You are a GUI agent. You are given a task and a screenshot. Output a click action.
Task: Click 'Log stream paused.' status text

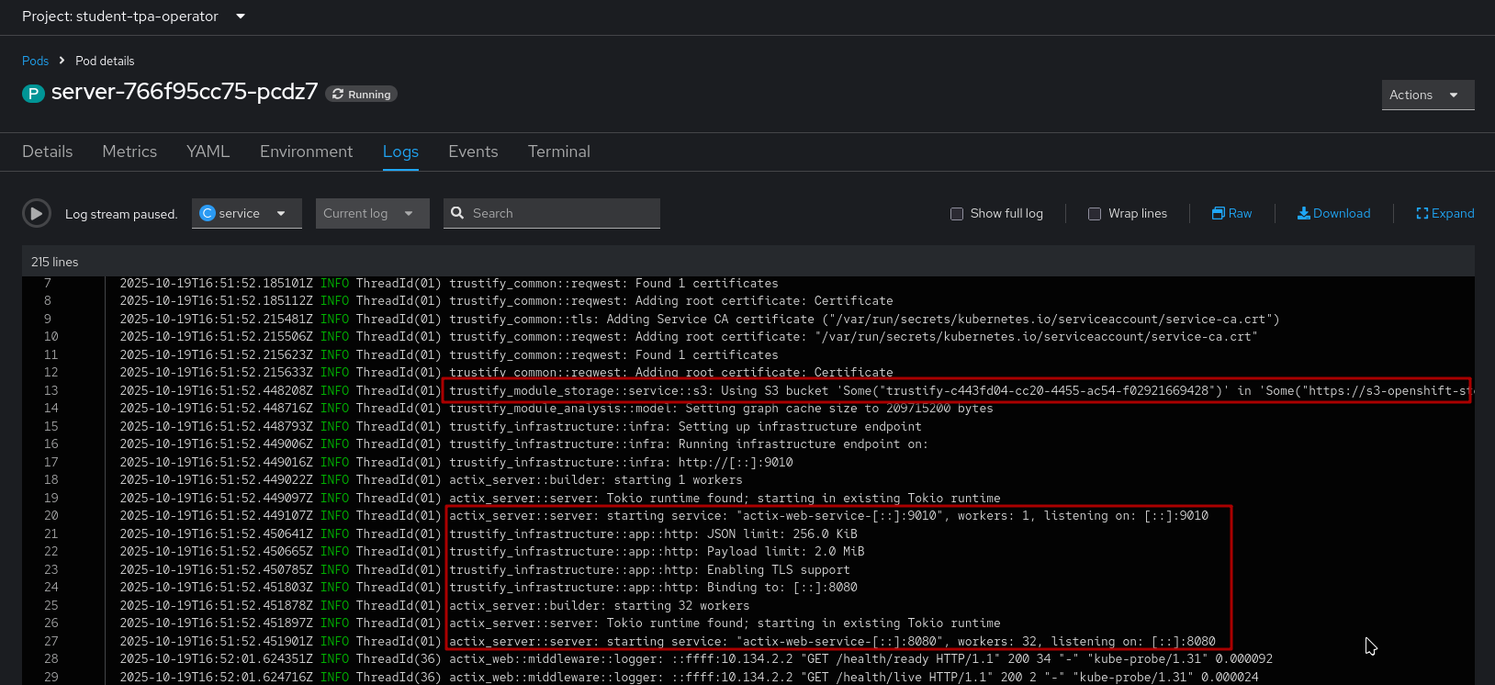[x=121, y=214]
